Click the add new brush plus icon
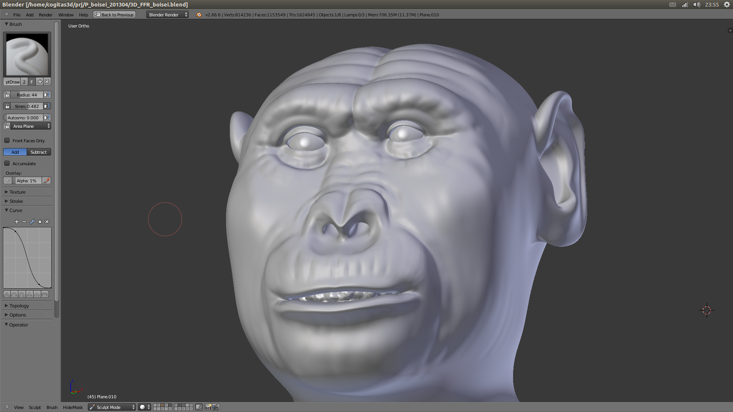This screenshot has width=733, height=412. (40, 82)
